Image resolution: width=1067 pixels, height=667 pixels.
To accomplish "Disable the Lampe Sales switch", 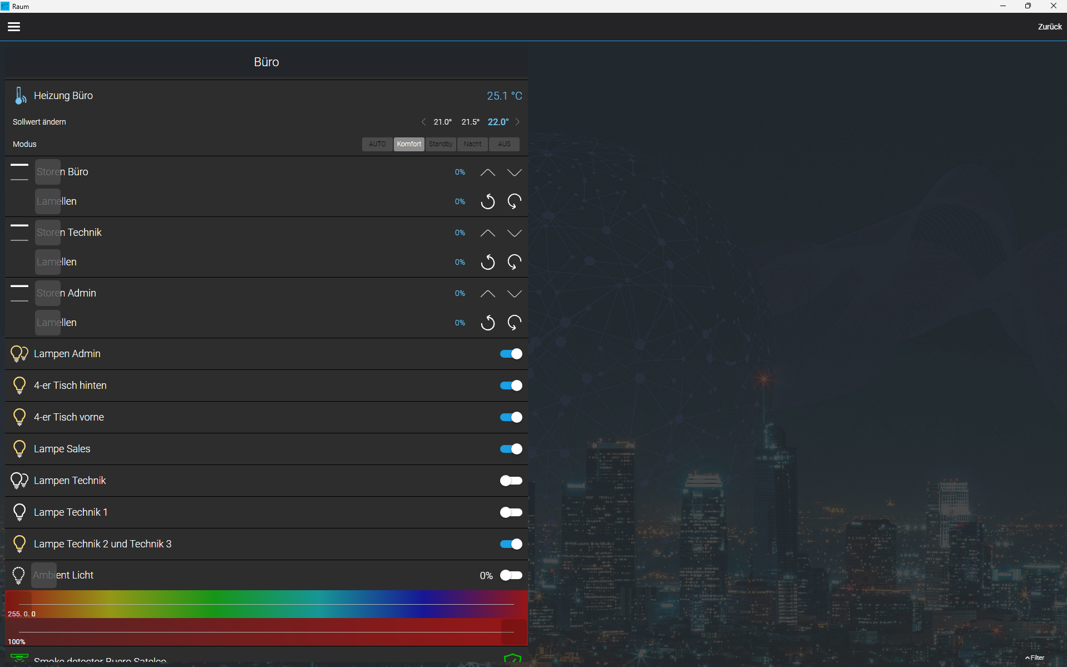I will (x=511, y=449).
